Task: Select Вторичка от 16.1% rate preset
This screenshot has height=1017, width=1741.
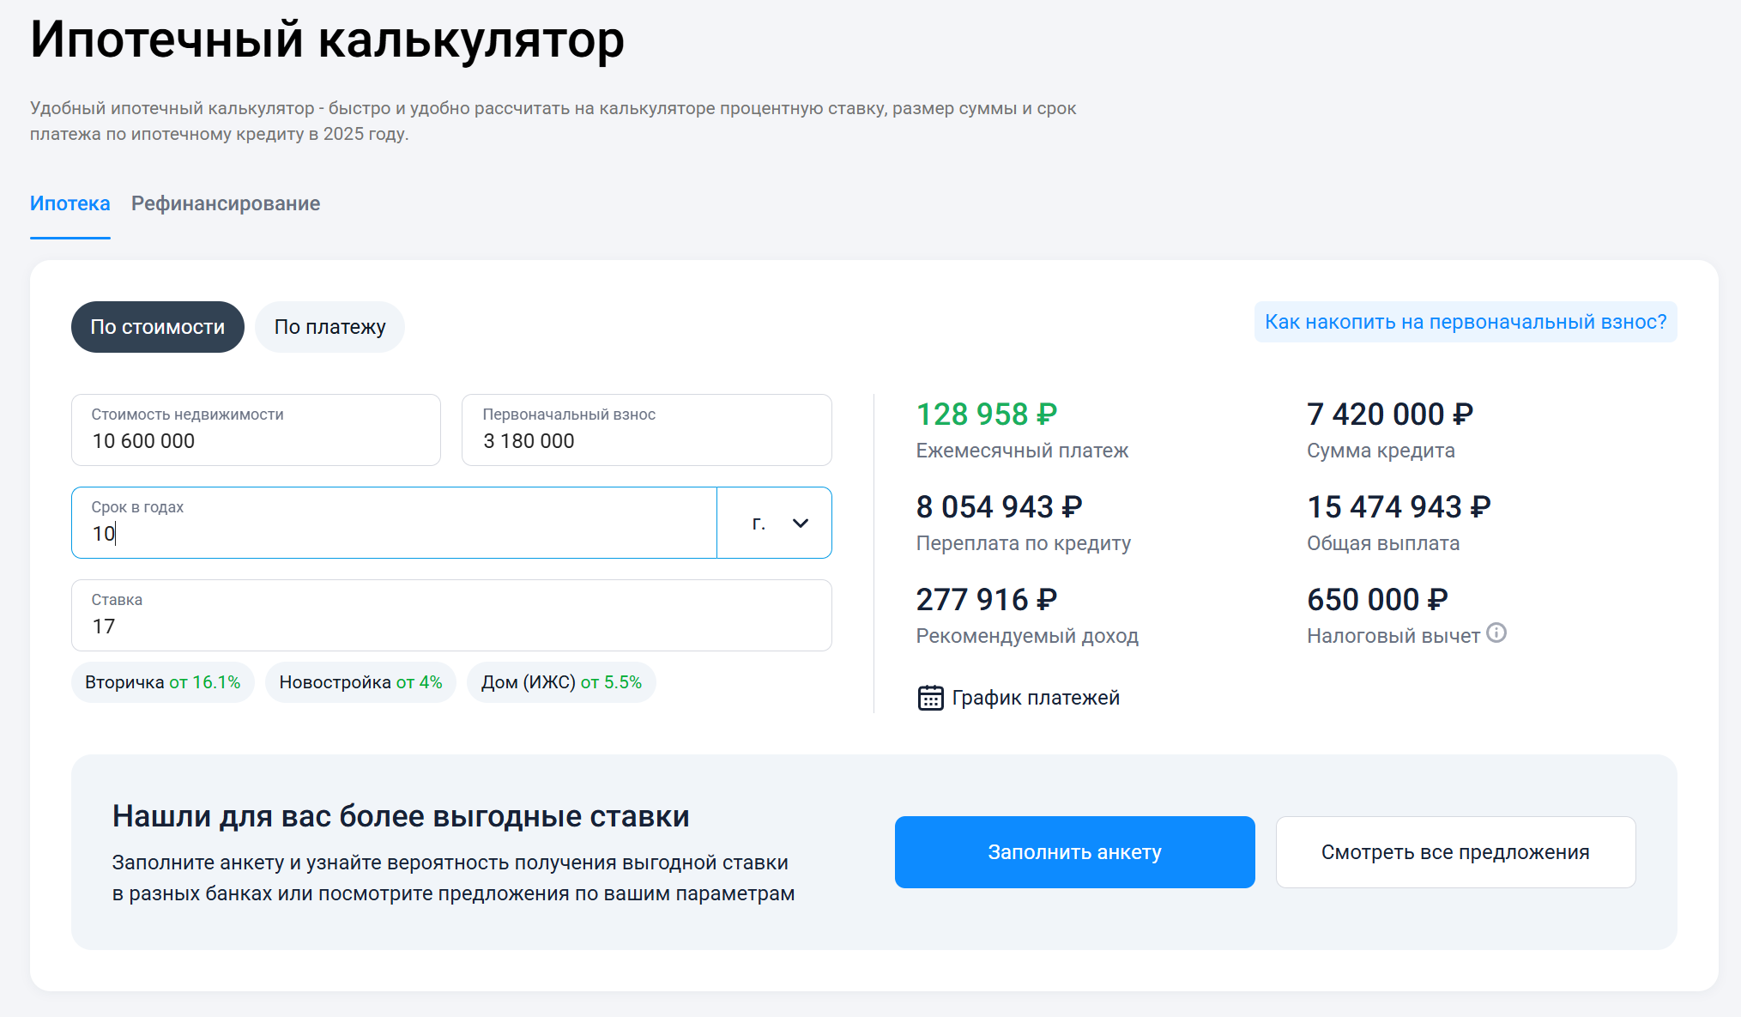Action: 163,682
